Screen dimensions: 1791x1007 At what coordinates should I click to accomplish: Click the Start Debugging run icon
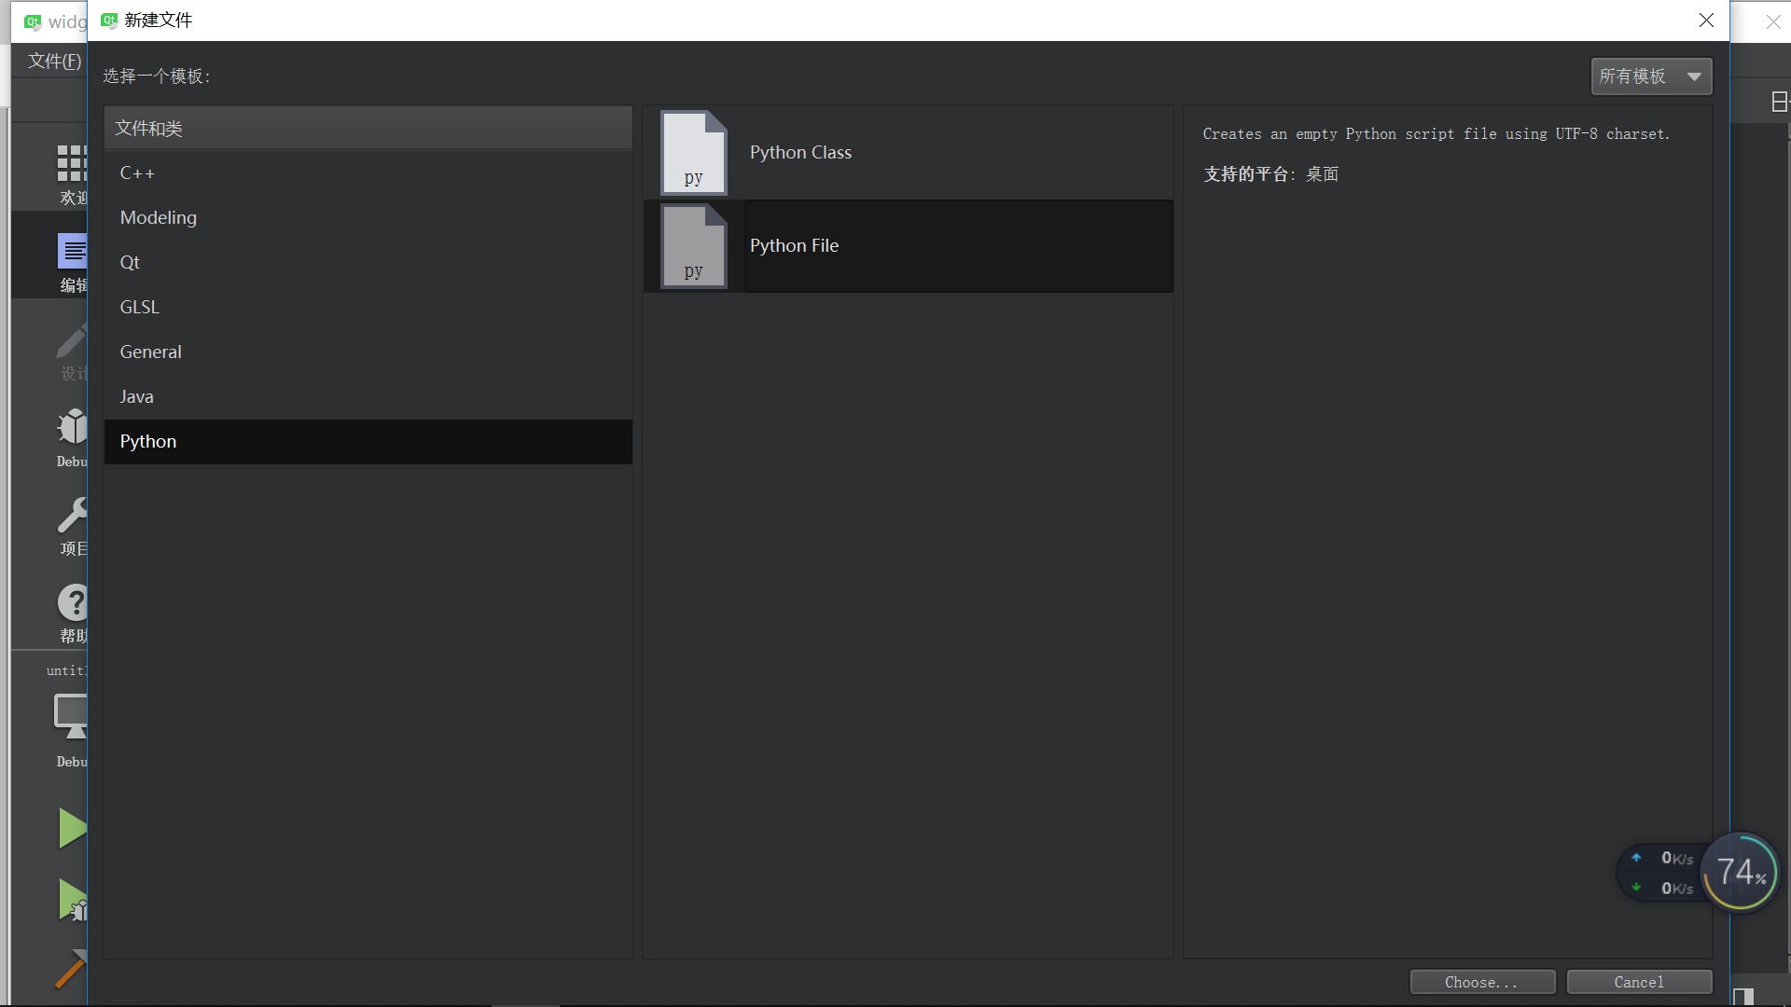(x=71, y=901)
